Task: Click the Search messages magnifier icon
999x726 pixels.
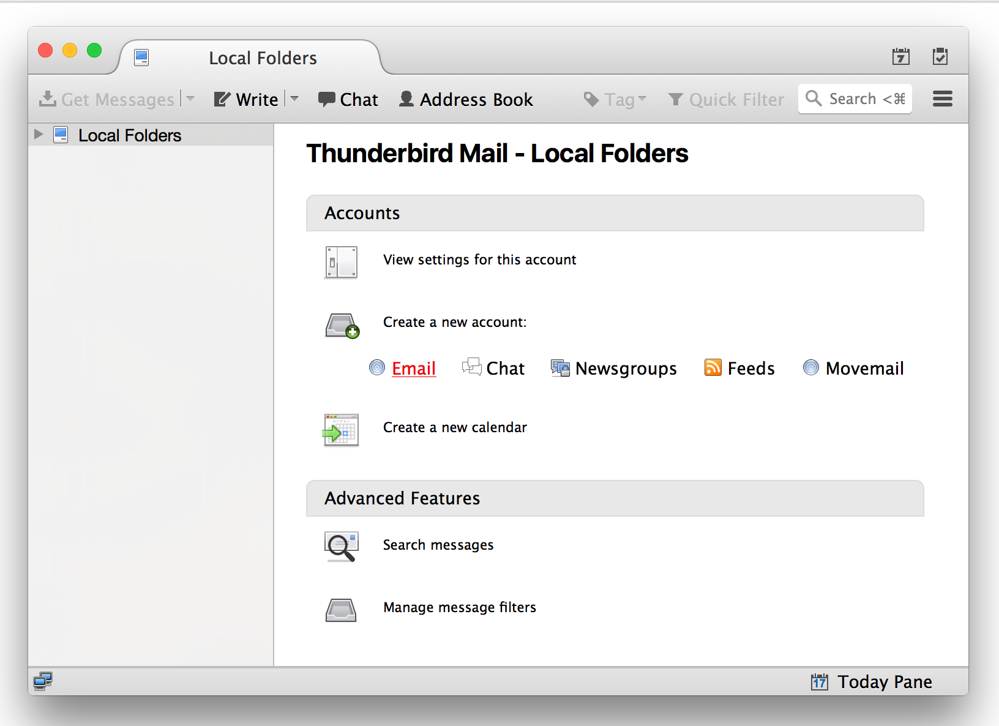Action: click(x=341, y=547)
